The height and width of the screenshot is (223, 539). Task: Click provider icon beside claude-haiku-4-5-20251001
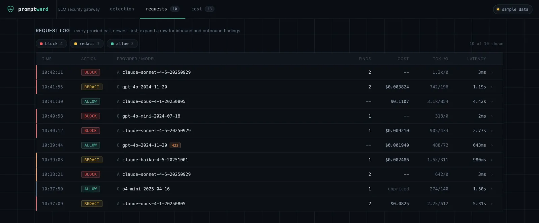118,160
